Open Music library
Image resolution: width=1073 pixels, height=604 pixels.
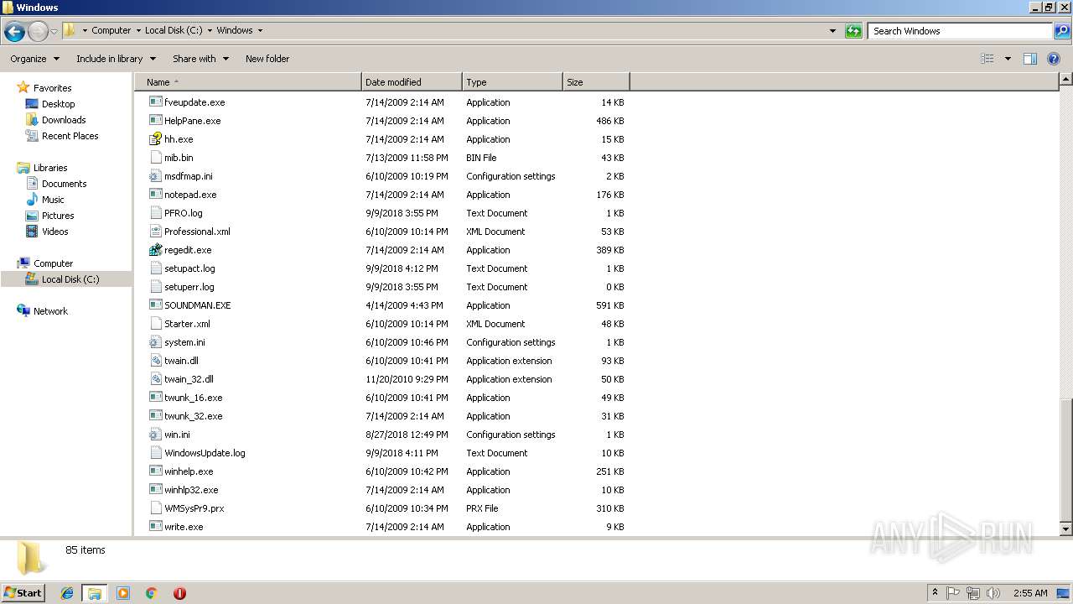pos(53,200)
